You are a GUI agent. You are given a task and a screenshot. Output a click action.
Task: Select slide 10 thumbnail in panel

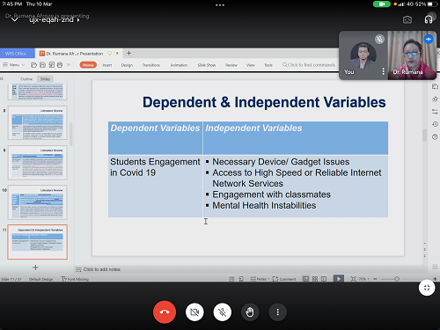[38, 202]
